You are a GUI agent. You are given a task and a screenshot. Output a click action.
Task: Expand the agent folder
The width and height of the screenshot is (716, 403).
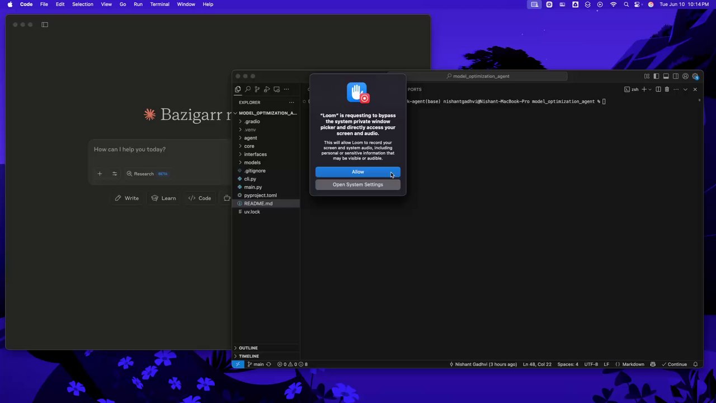click(266, 138)
